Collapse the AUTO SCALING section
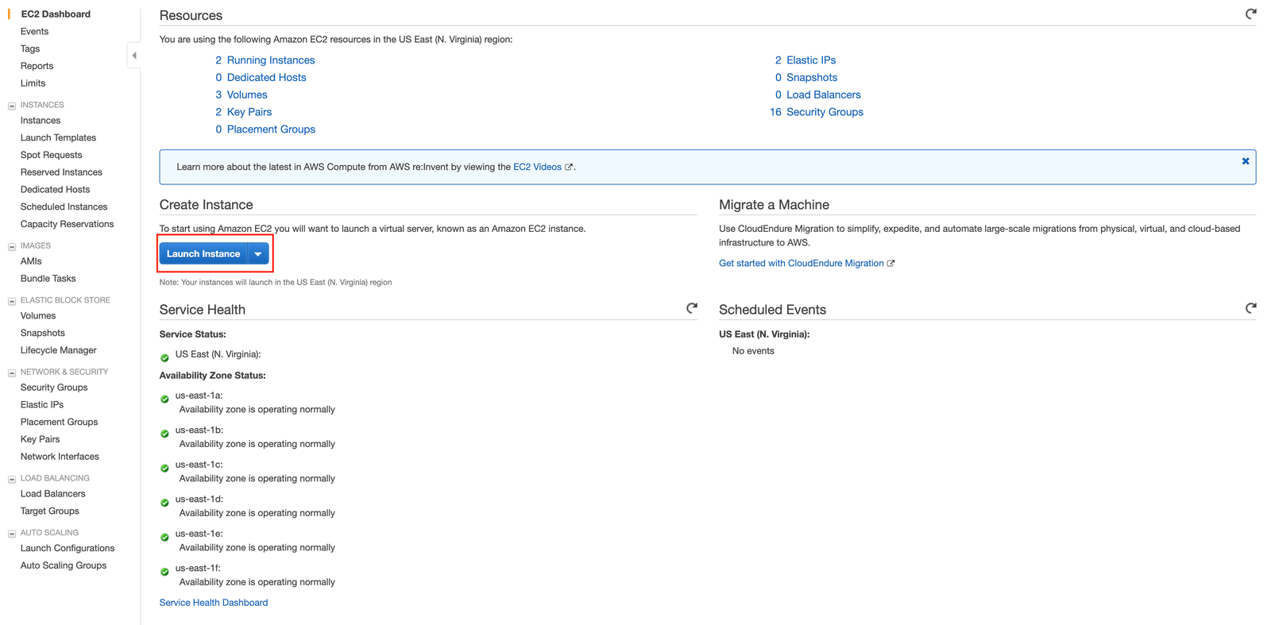 (x=12, y=534)
